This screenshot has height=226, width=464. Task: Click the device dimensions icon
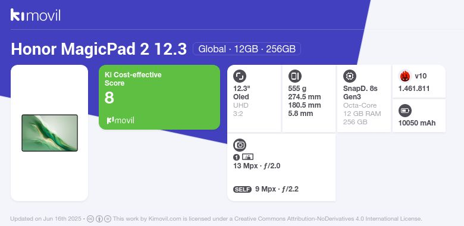pyautogui.click(x=294, y=76)
